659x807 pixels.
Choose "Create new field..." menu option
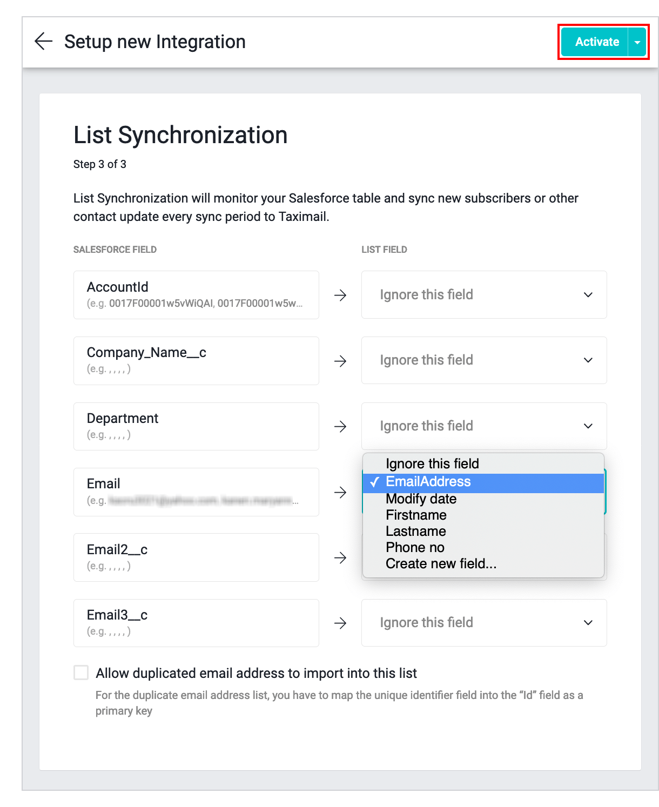pos(441,564)
